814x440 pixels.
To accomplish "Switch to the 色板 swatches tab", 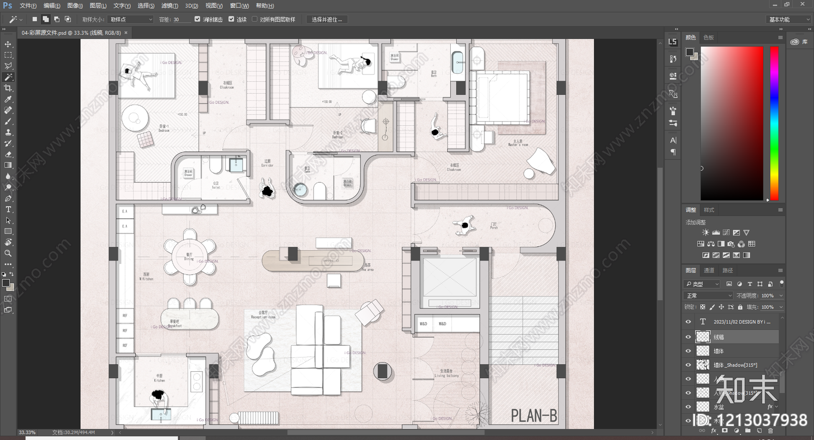I will (x=709, y=38).
